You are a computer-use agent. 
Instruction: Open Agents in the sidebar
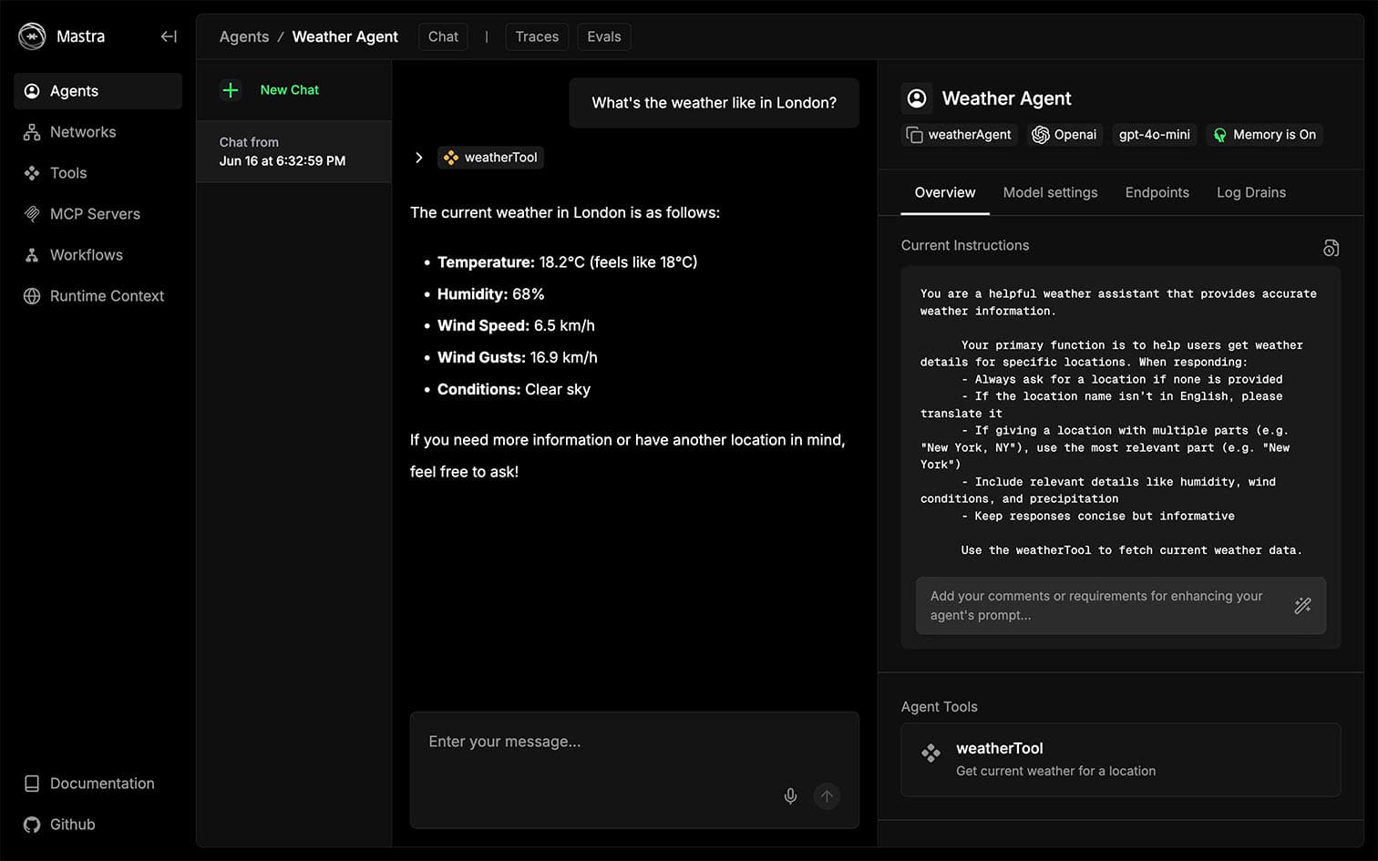coord(98,91)
